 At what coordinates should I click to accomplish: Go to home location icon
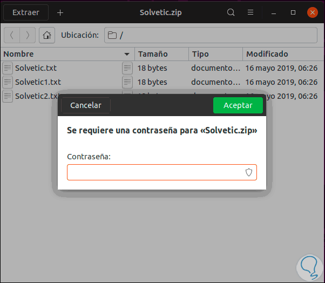pos(47,35)
